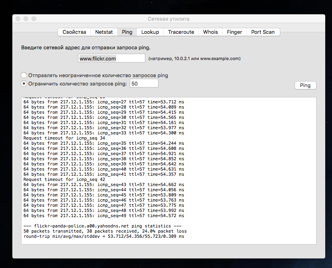Click 'Request timeout for icmp_seq 34' line
Screen dimensions: 332x268
[x=64, y=138]
